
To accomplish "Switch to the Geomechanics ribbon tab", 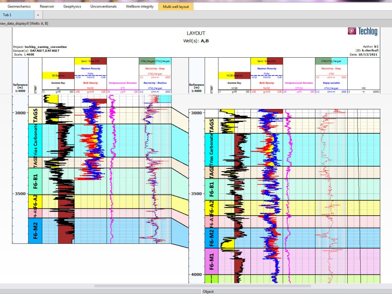I will pos(19,6).
